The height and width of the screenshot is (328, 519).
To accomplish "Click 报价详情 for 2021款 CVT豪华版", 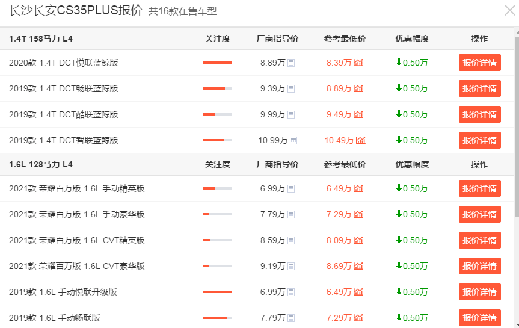I will (x=480, y=266).
